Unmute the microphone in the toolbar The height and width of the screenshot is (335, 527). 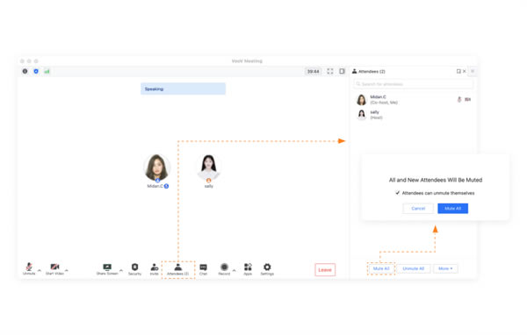[x=29, y=268]
